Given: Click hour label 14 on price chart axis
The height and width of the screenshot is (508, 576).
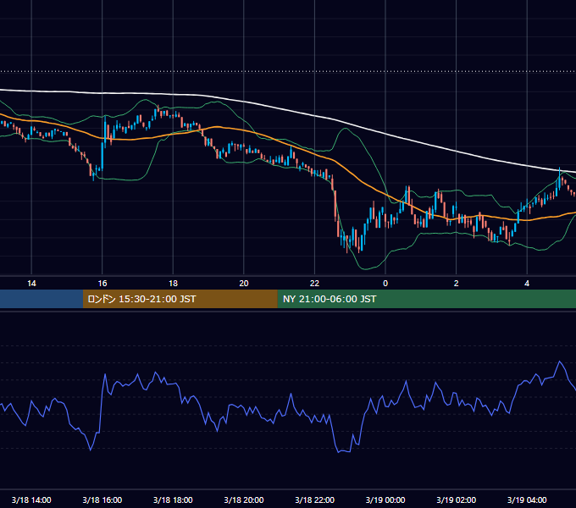Looking at the screenshot, I should pyautogui.click(x=31, y=284).
